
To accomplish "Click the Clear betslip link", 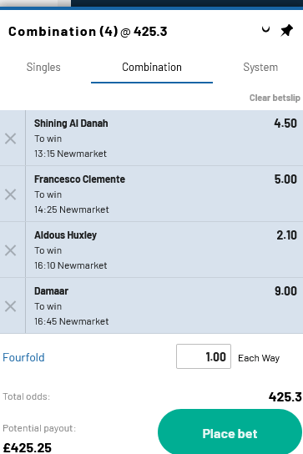I will (x=275, y=98).
